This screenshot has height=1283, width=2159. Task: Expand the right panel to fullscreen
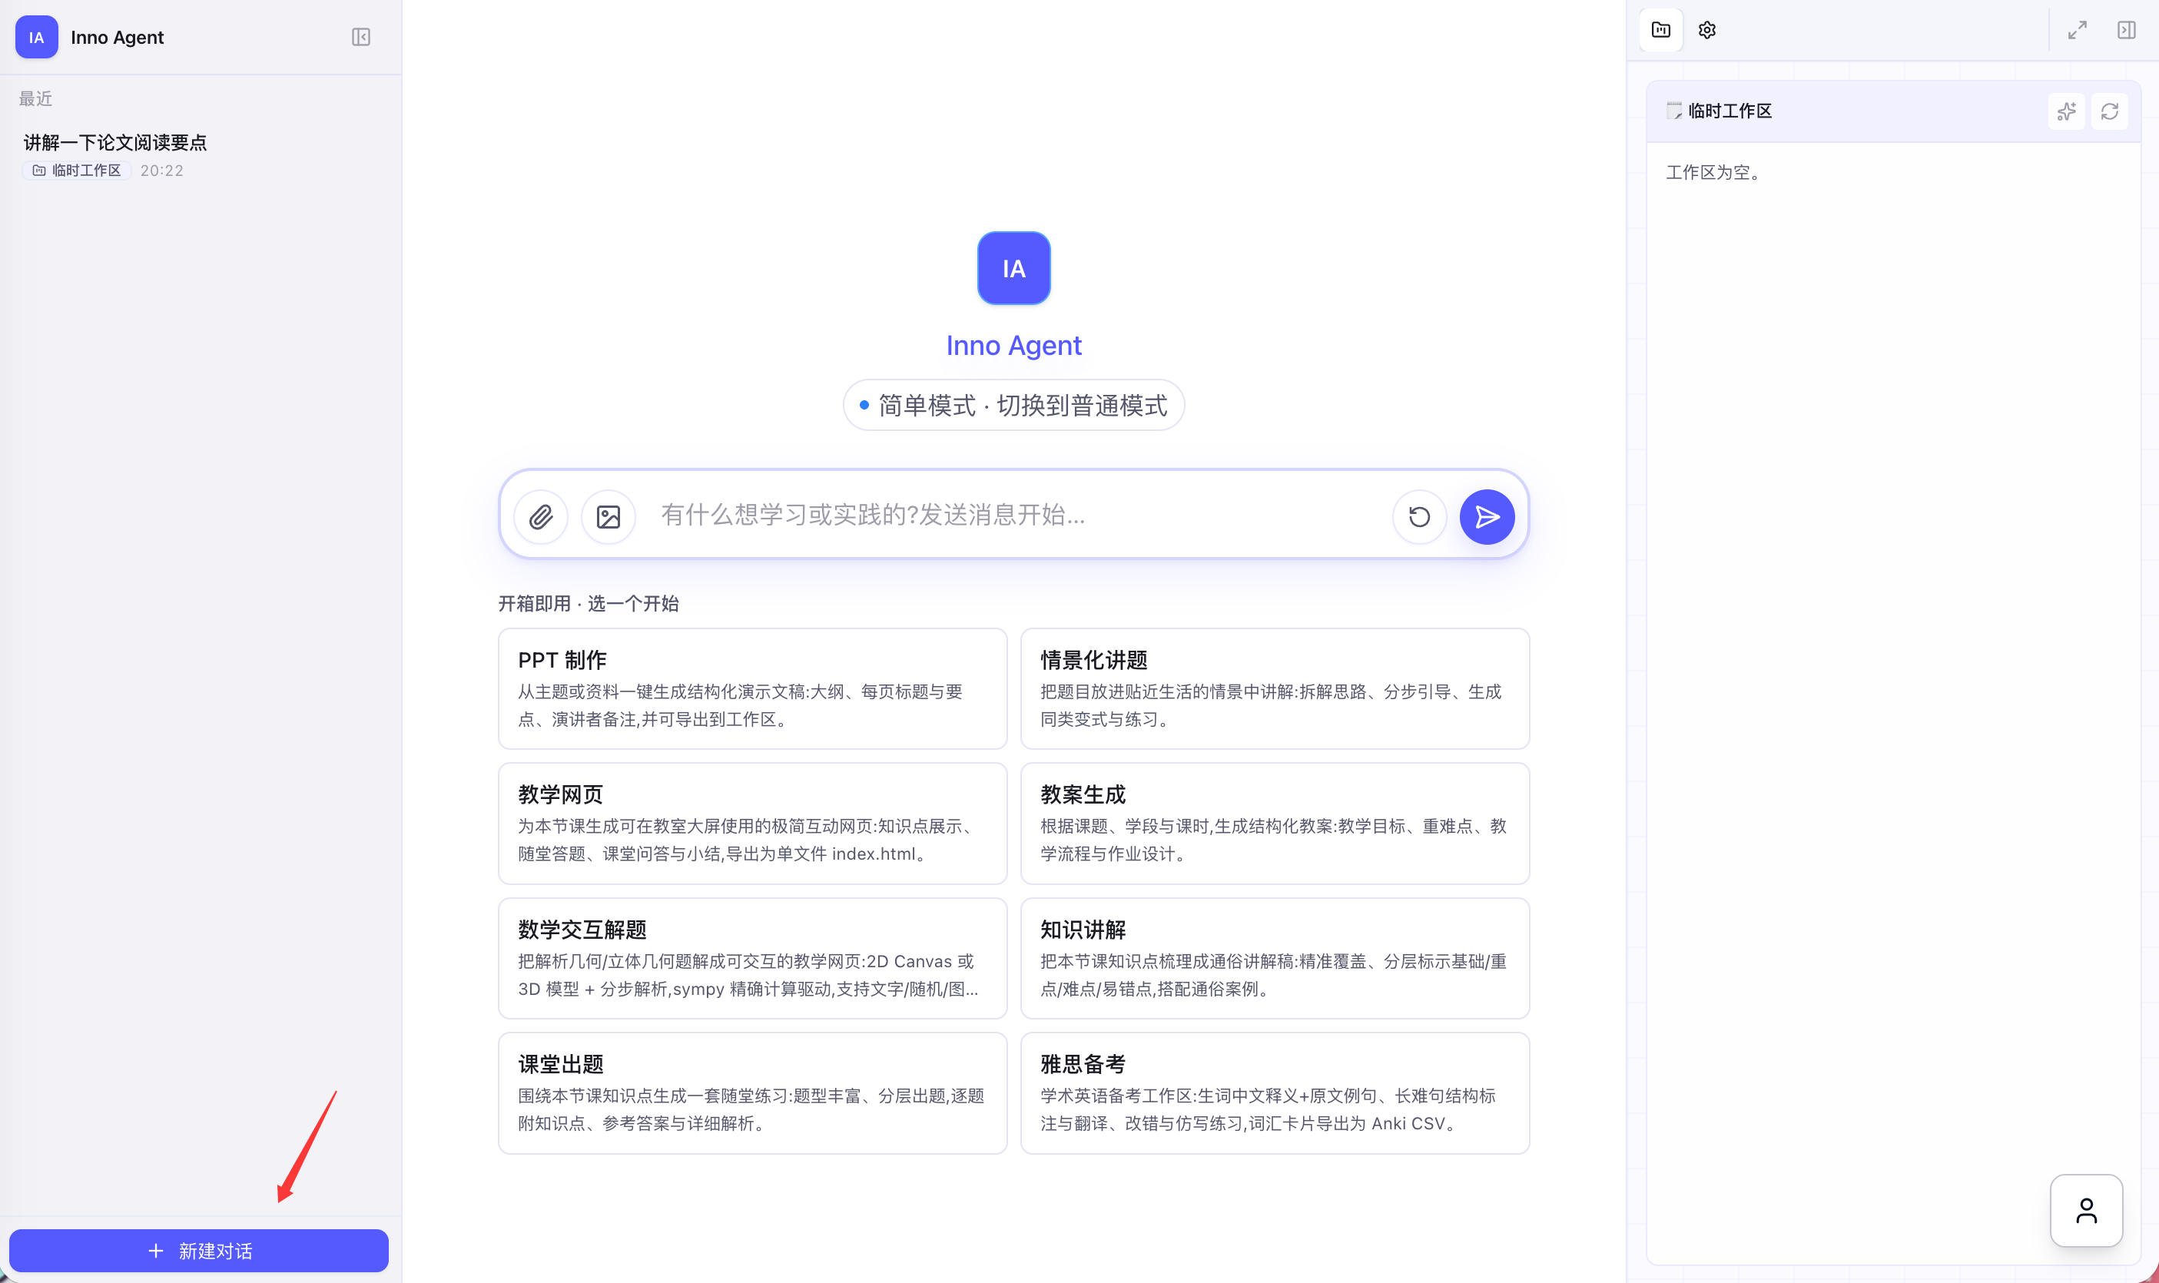pyautogui.click(x=2077, y=30)
